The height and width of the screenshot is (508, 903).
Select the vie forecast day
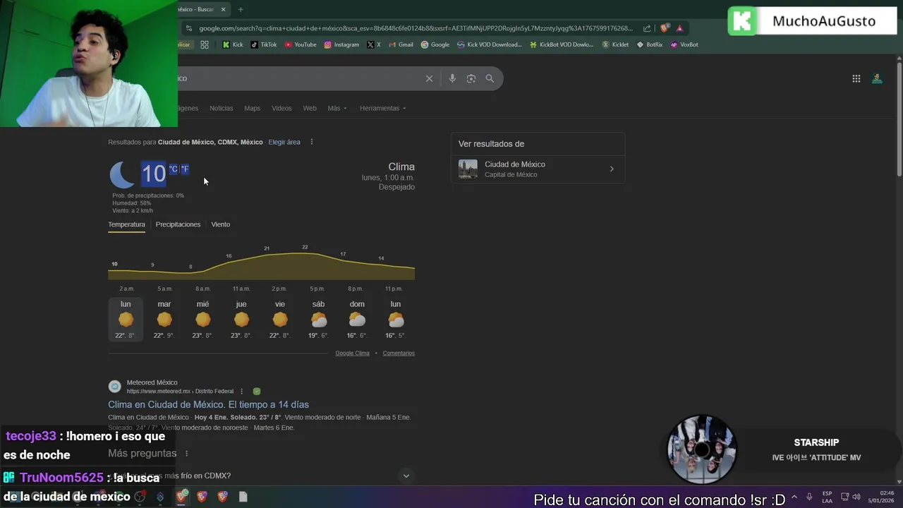(x=280, y=320)
